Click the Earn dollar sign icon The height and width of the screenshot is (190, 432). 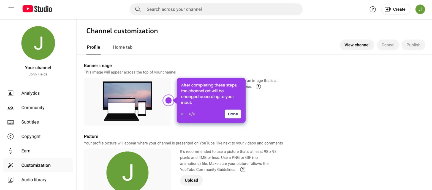[x=10, y=151]
